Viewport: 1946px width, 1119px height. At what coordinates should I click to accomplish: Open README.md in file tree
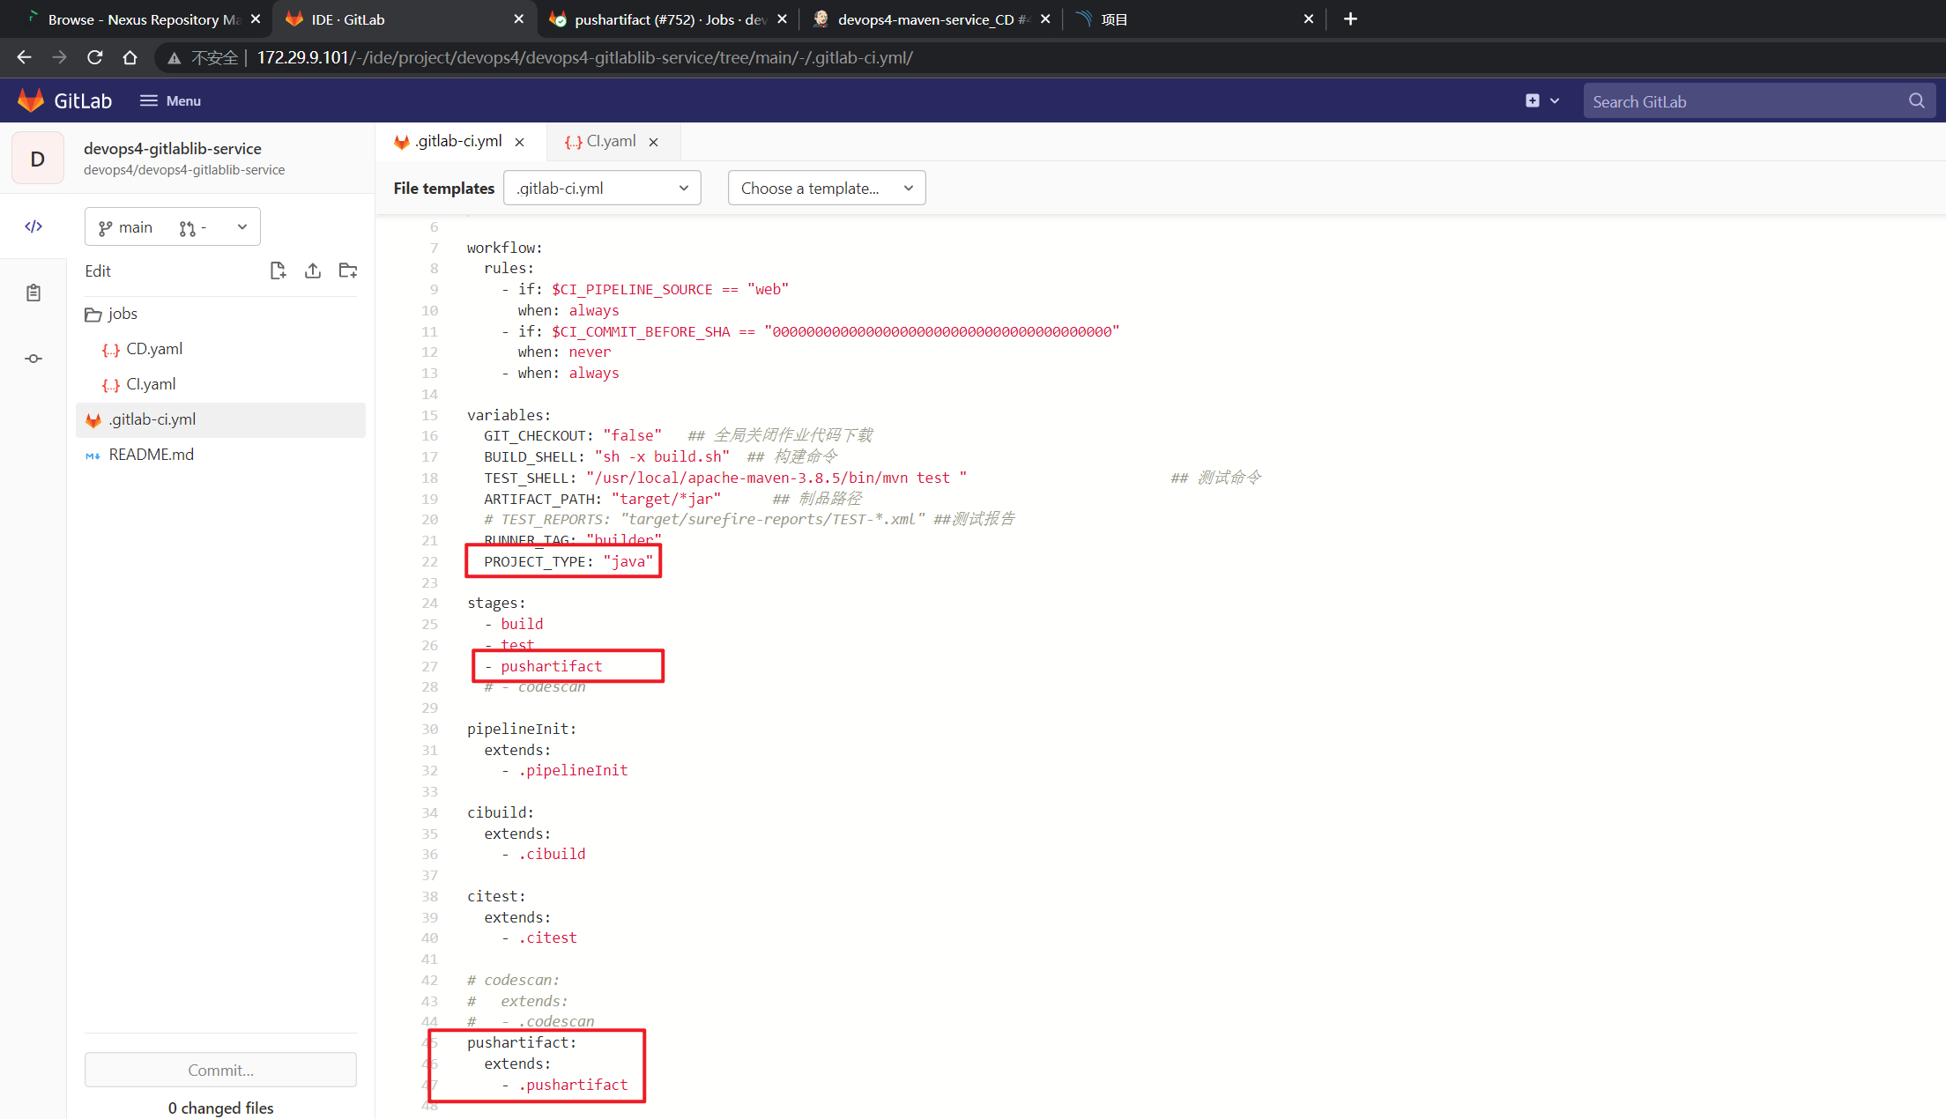(221, 455)
